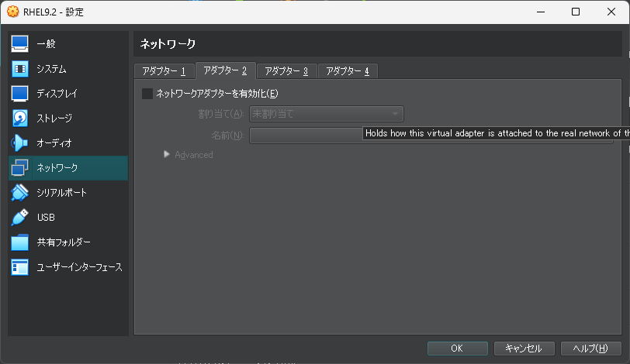Image resolution: width=630 pixels, height=364 pixels.
Task: Click the 名前(N) input field
Action: tap(431, 136)
